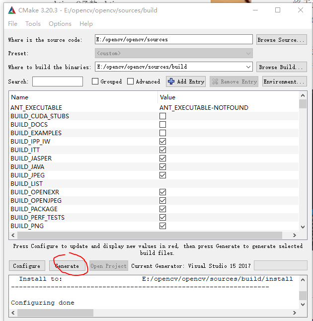This screenshot has height=321, width=313.
Task: Click the variable list down scroll arrow
Action: (x=303, y=227)
